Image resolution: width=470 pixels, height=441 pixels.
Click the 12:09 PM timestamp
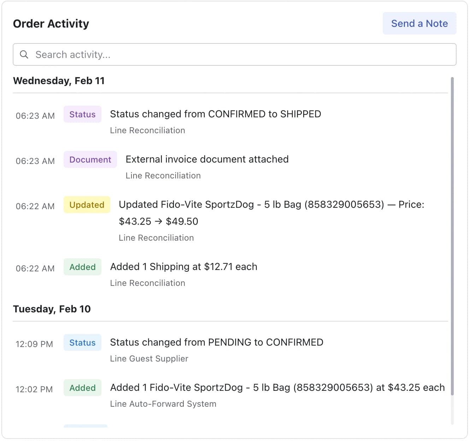point(34,344)
